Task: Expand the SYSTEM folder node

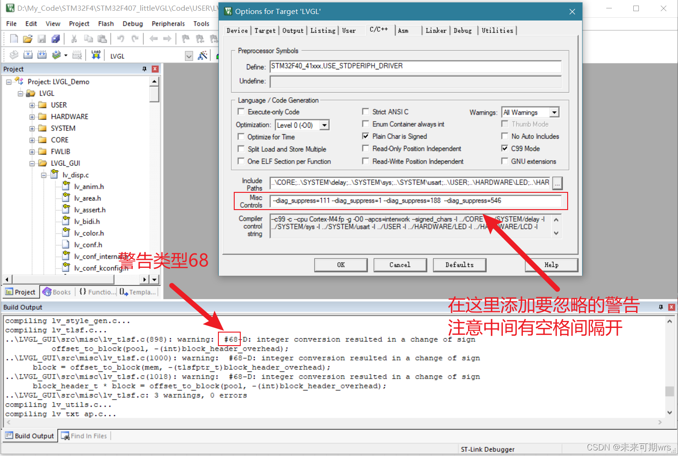Action: (x=32, y=129)
